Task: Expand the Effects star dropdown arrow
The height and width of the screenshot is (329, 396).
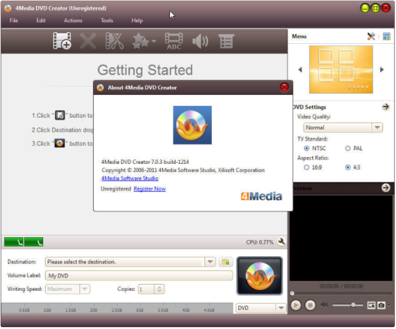Action: [x=154, y=41]
